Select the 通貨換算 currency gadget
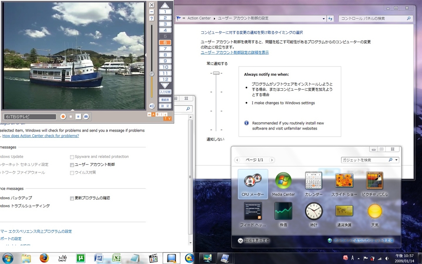The width and height of the screenshot is (422, 264). tap(344, 214)
